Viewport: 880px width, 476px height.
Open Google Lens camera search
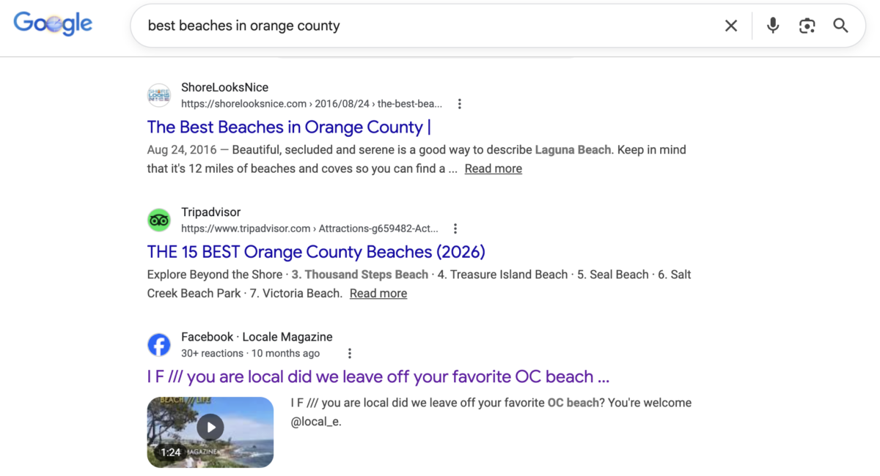point(807,26)
